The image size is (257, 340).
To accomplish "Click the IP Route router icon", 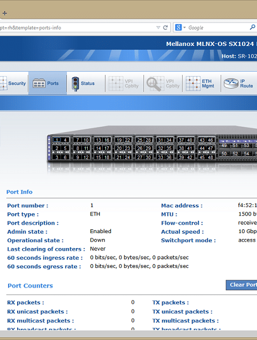I will (x=231, y=83).
